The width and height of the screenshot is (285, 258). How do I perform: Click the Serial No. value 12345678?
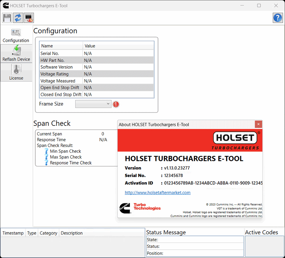pyautogui.click(x=174, y=175)
